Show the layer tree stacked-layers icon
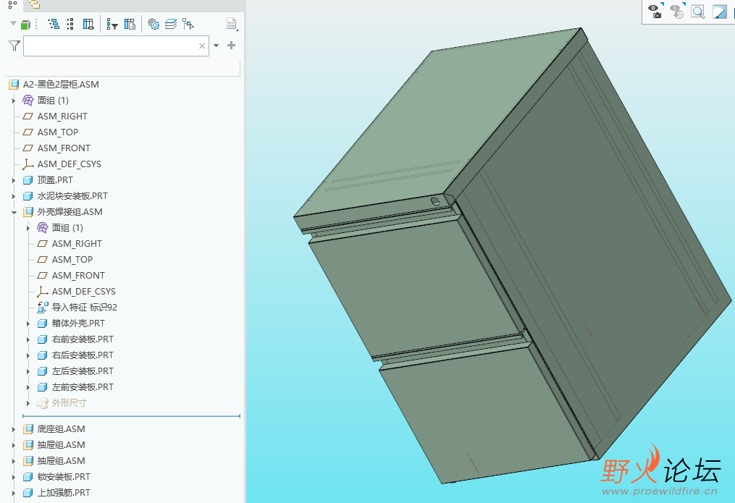 [x=171, y=24]
